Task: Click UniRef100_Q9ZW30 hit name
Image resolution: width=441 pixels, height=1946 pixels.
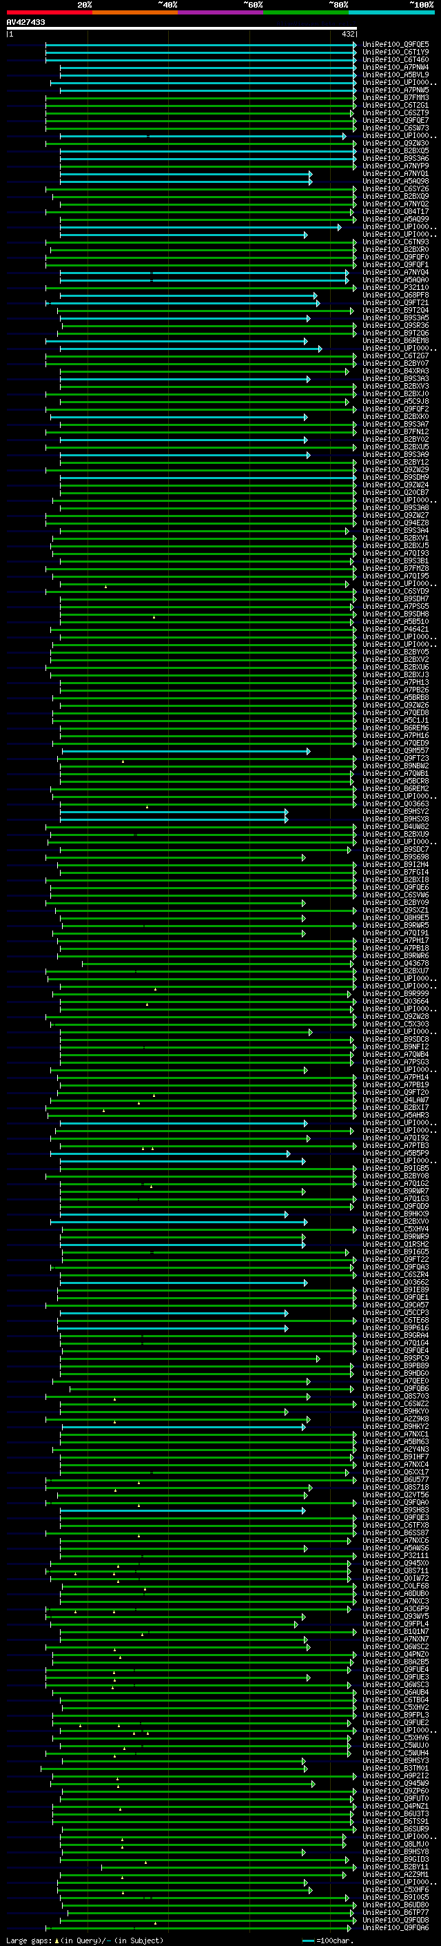Action: click(396, 143)
